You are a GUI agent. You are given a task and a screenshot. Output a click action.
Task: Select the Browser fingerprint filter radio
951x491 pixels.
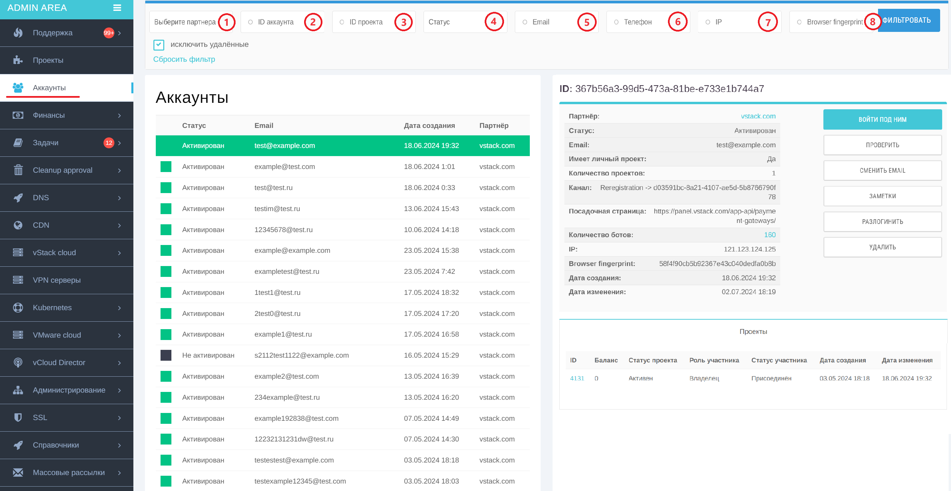tap(799, 22)
